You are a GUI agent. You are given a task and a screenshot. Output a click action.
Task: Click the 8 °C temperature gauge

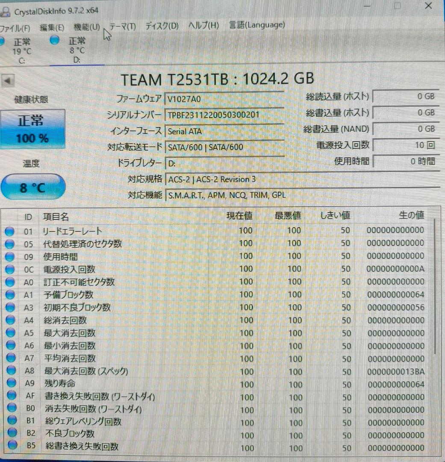point(33,187)
